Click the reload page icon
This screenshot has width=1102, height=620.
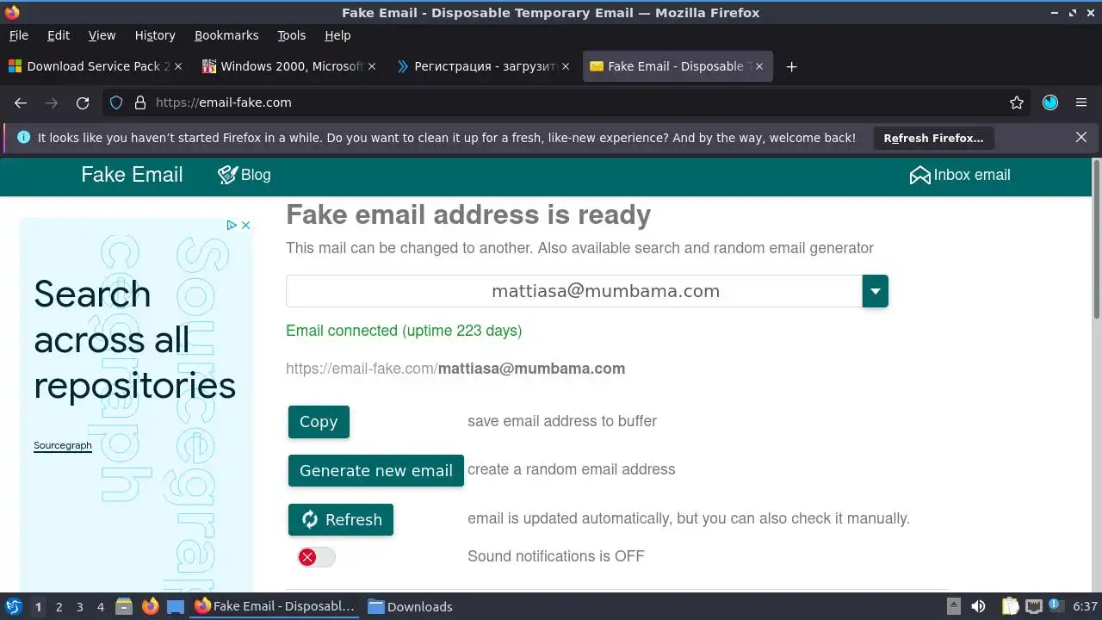(x=83, y=102)
